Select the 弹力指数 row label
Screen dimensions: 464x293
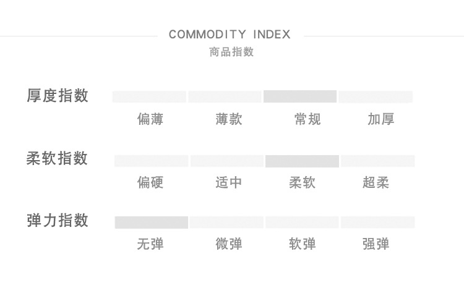click(58, 221)
